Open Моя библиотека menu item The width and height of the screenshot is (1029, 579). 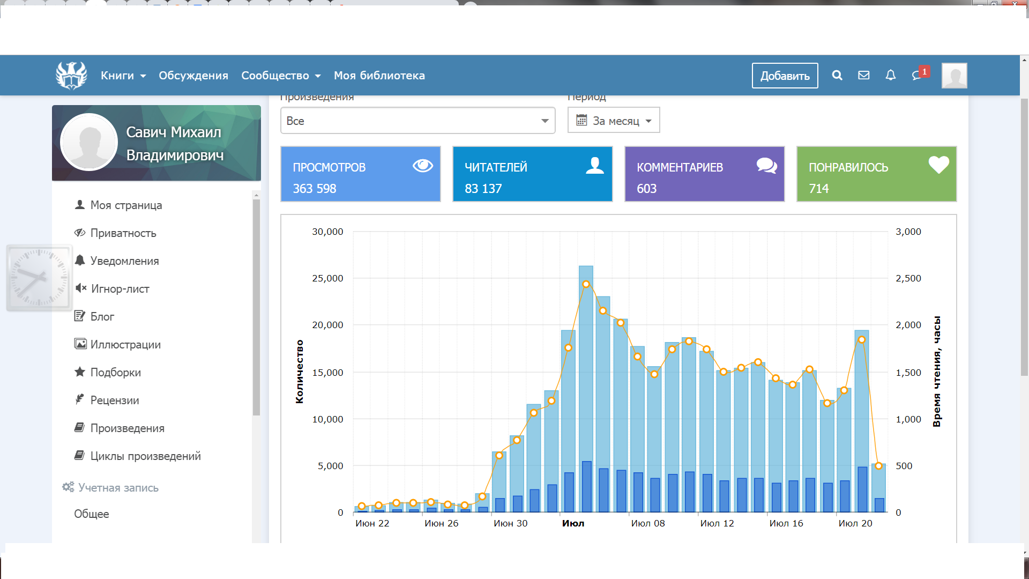[x=379, y=76]
